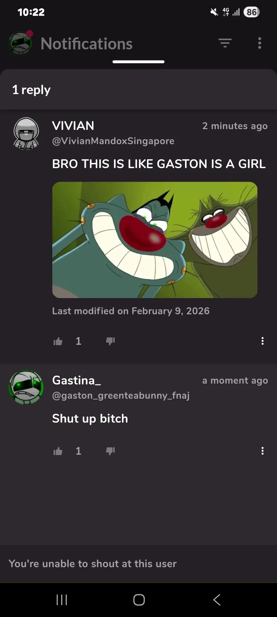Tap the '1 reply' header
Image resolution: width=277 pixels, height=617 pixels.
[x=31, y=90]
